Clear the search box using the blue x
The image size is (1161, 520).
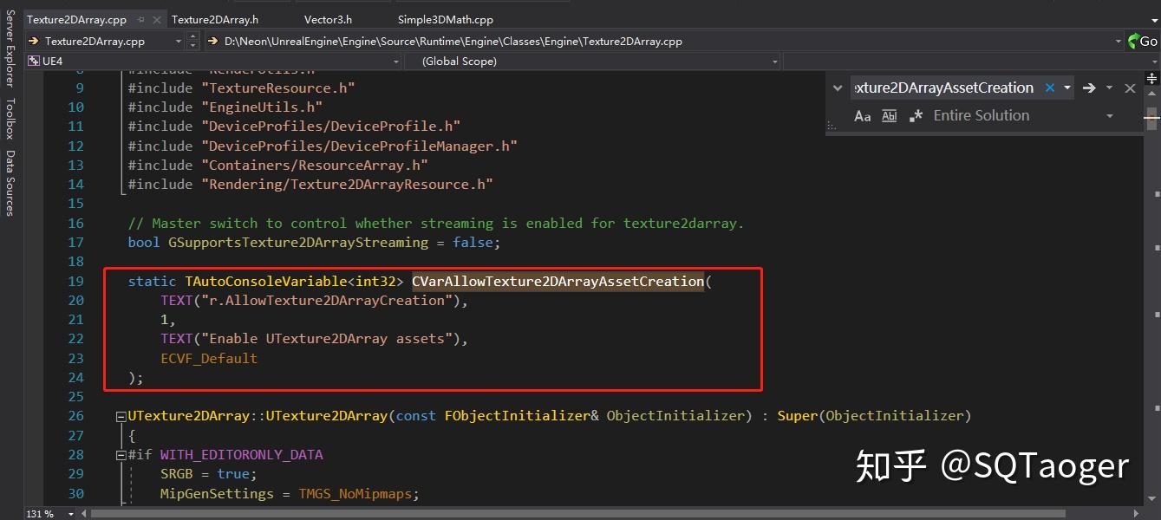click(x=1048, y=87)
